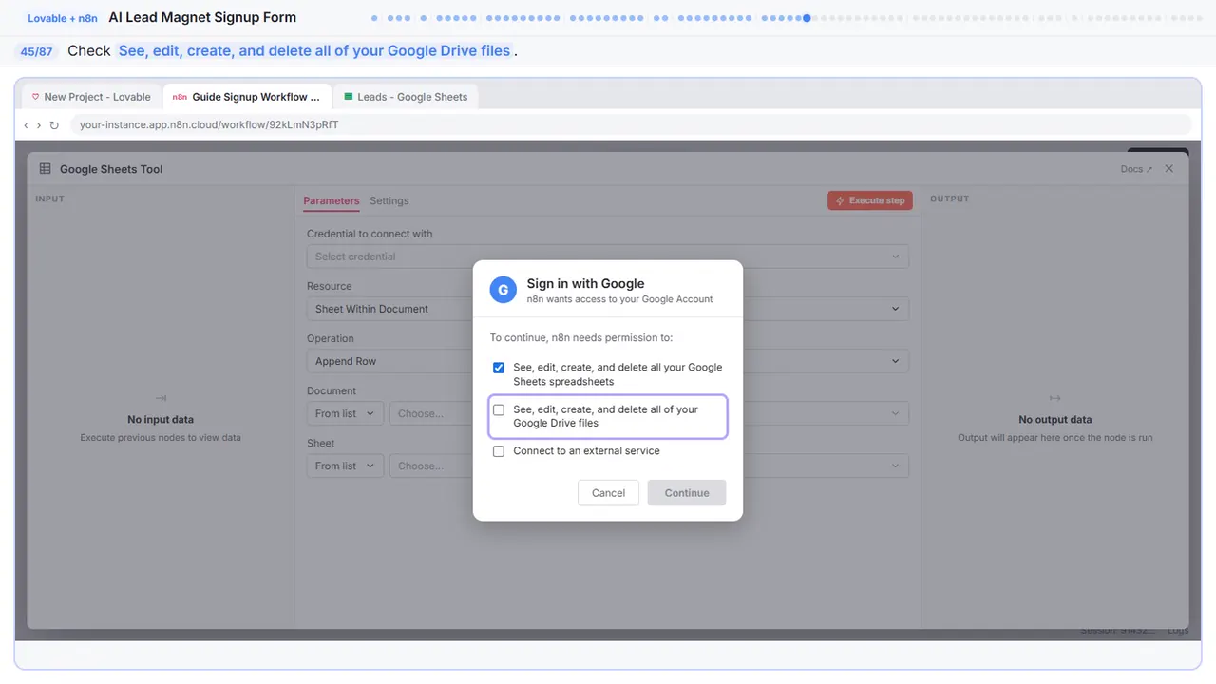Image resolution: width=1216 pixels, height=684 pixels.
Task: Click the Lovable + n8n label
Action: coord(63,18)
